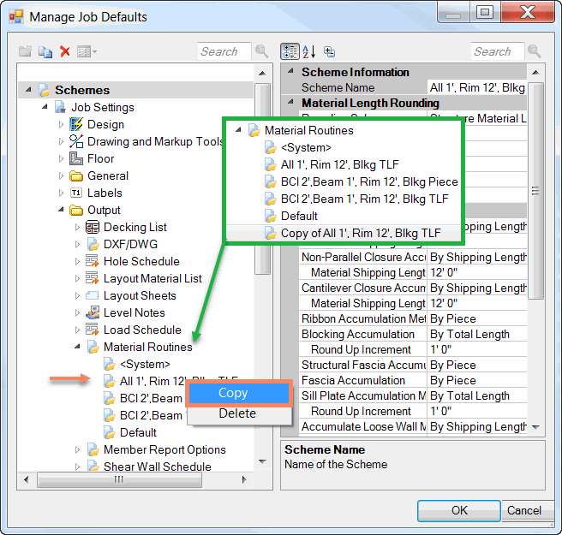Click the right pane search magnifier icon

pos(534,51)
